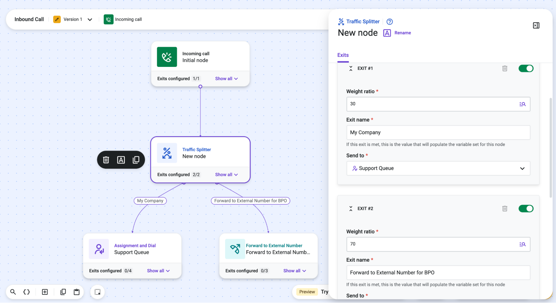Image resolution: width=556 pixels, height=303 pixels.
Task: Click the Preview button
Action: [x=307, y=292]
